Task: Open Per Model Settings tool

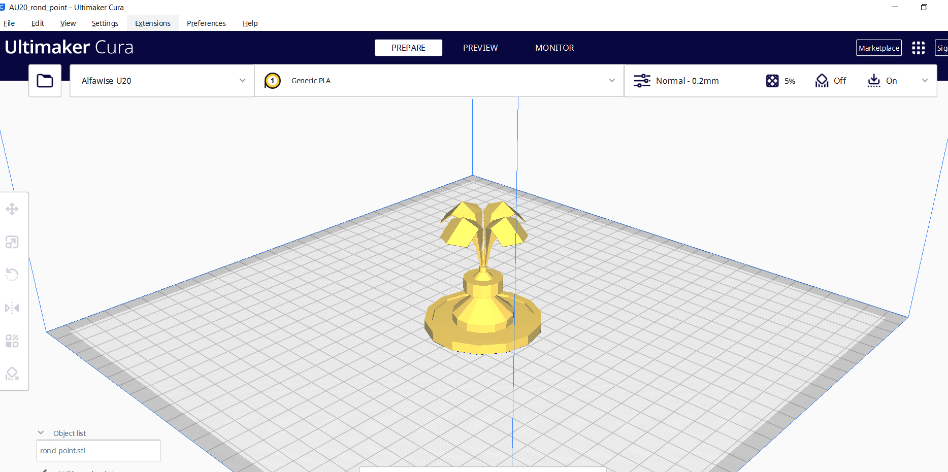Action: (x=12, y=341)
